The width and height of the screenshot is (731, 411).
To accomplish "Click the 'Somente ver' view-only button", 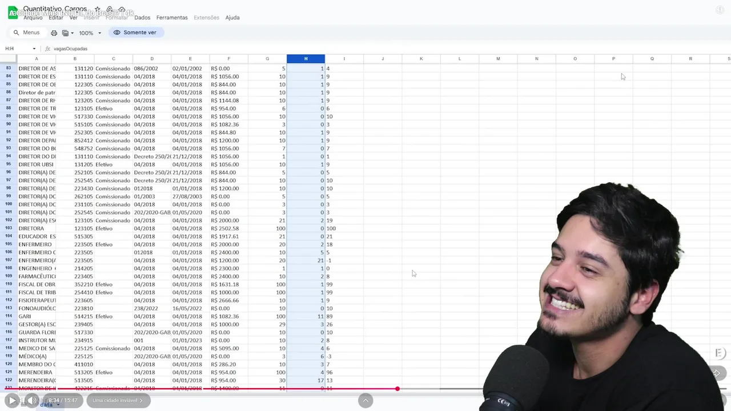I will click(x=135, y=33).
